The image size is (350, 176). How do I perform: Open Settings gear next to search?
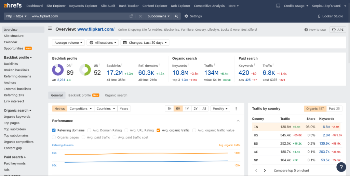(x=193, y=16)
